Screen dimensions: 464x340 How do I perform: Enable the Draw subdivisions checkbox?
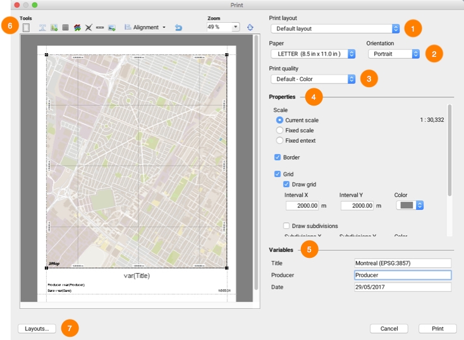(x=286, y=226)
